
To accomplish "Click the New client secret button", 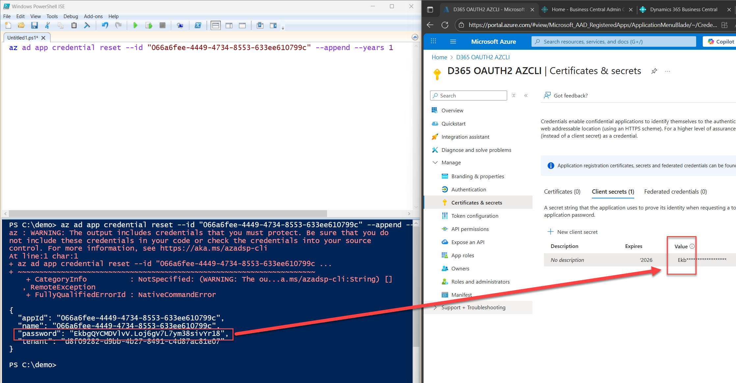I will pos(572,232).
